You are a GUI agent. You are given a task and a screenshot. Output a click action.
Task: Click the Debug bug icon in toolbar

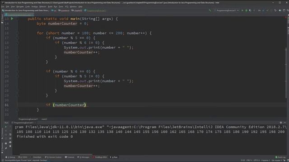(x=246, y=10)
